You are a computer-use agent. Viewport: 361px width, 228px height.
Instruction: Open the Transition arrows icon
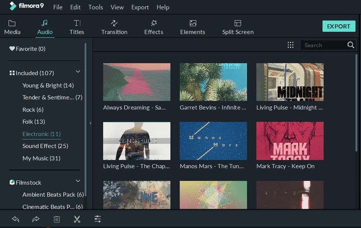(114, 23)
